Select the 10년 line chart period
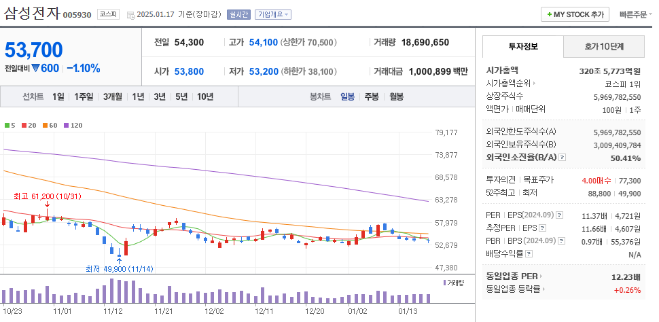Viewport: 659px width, 322px height. click(205, 96)
